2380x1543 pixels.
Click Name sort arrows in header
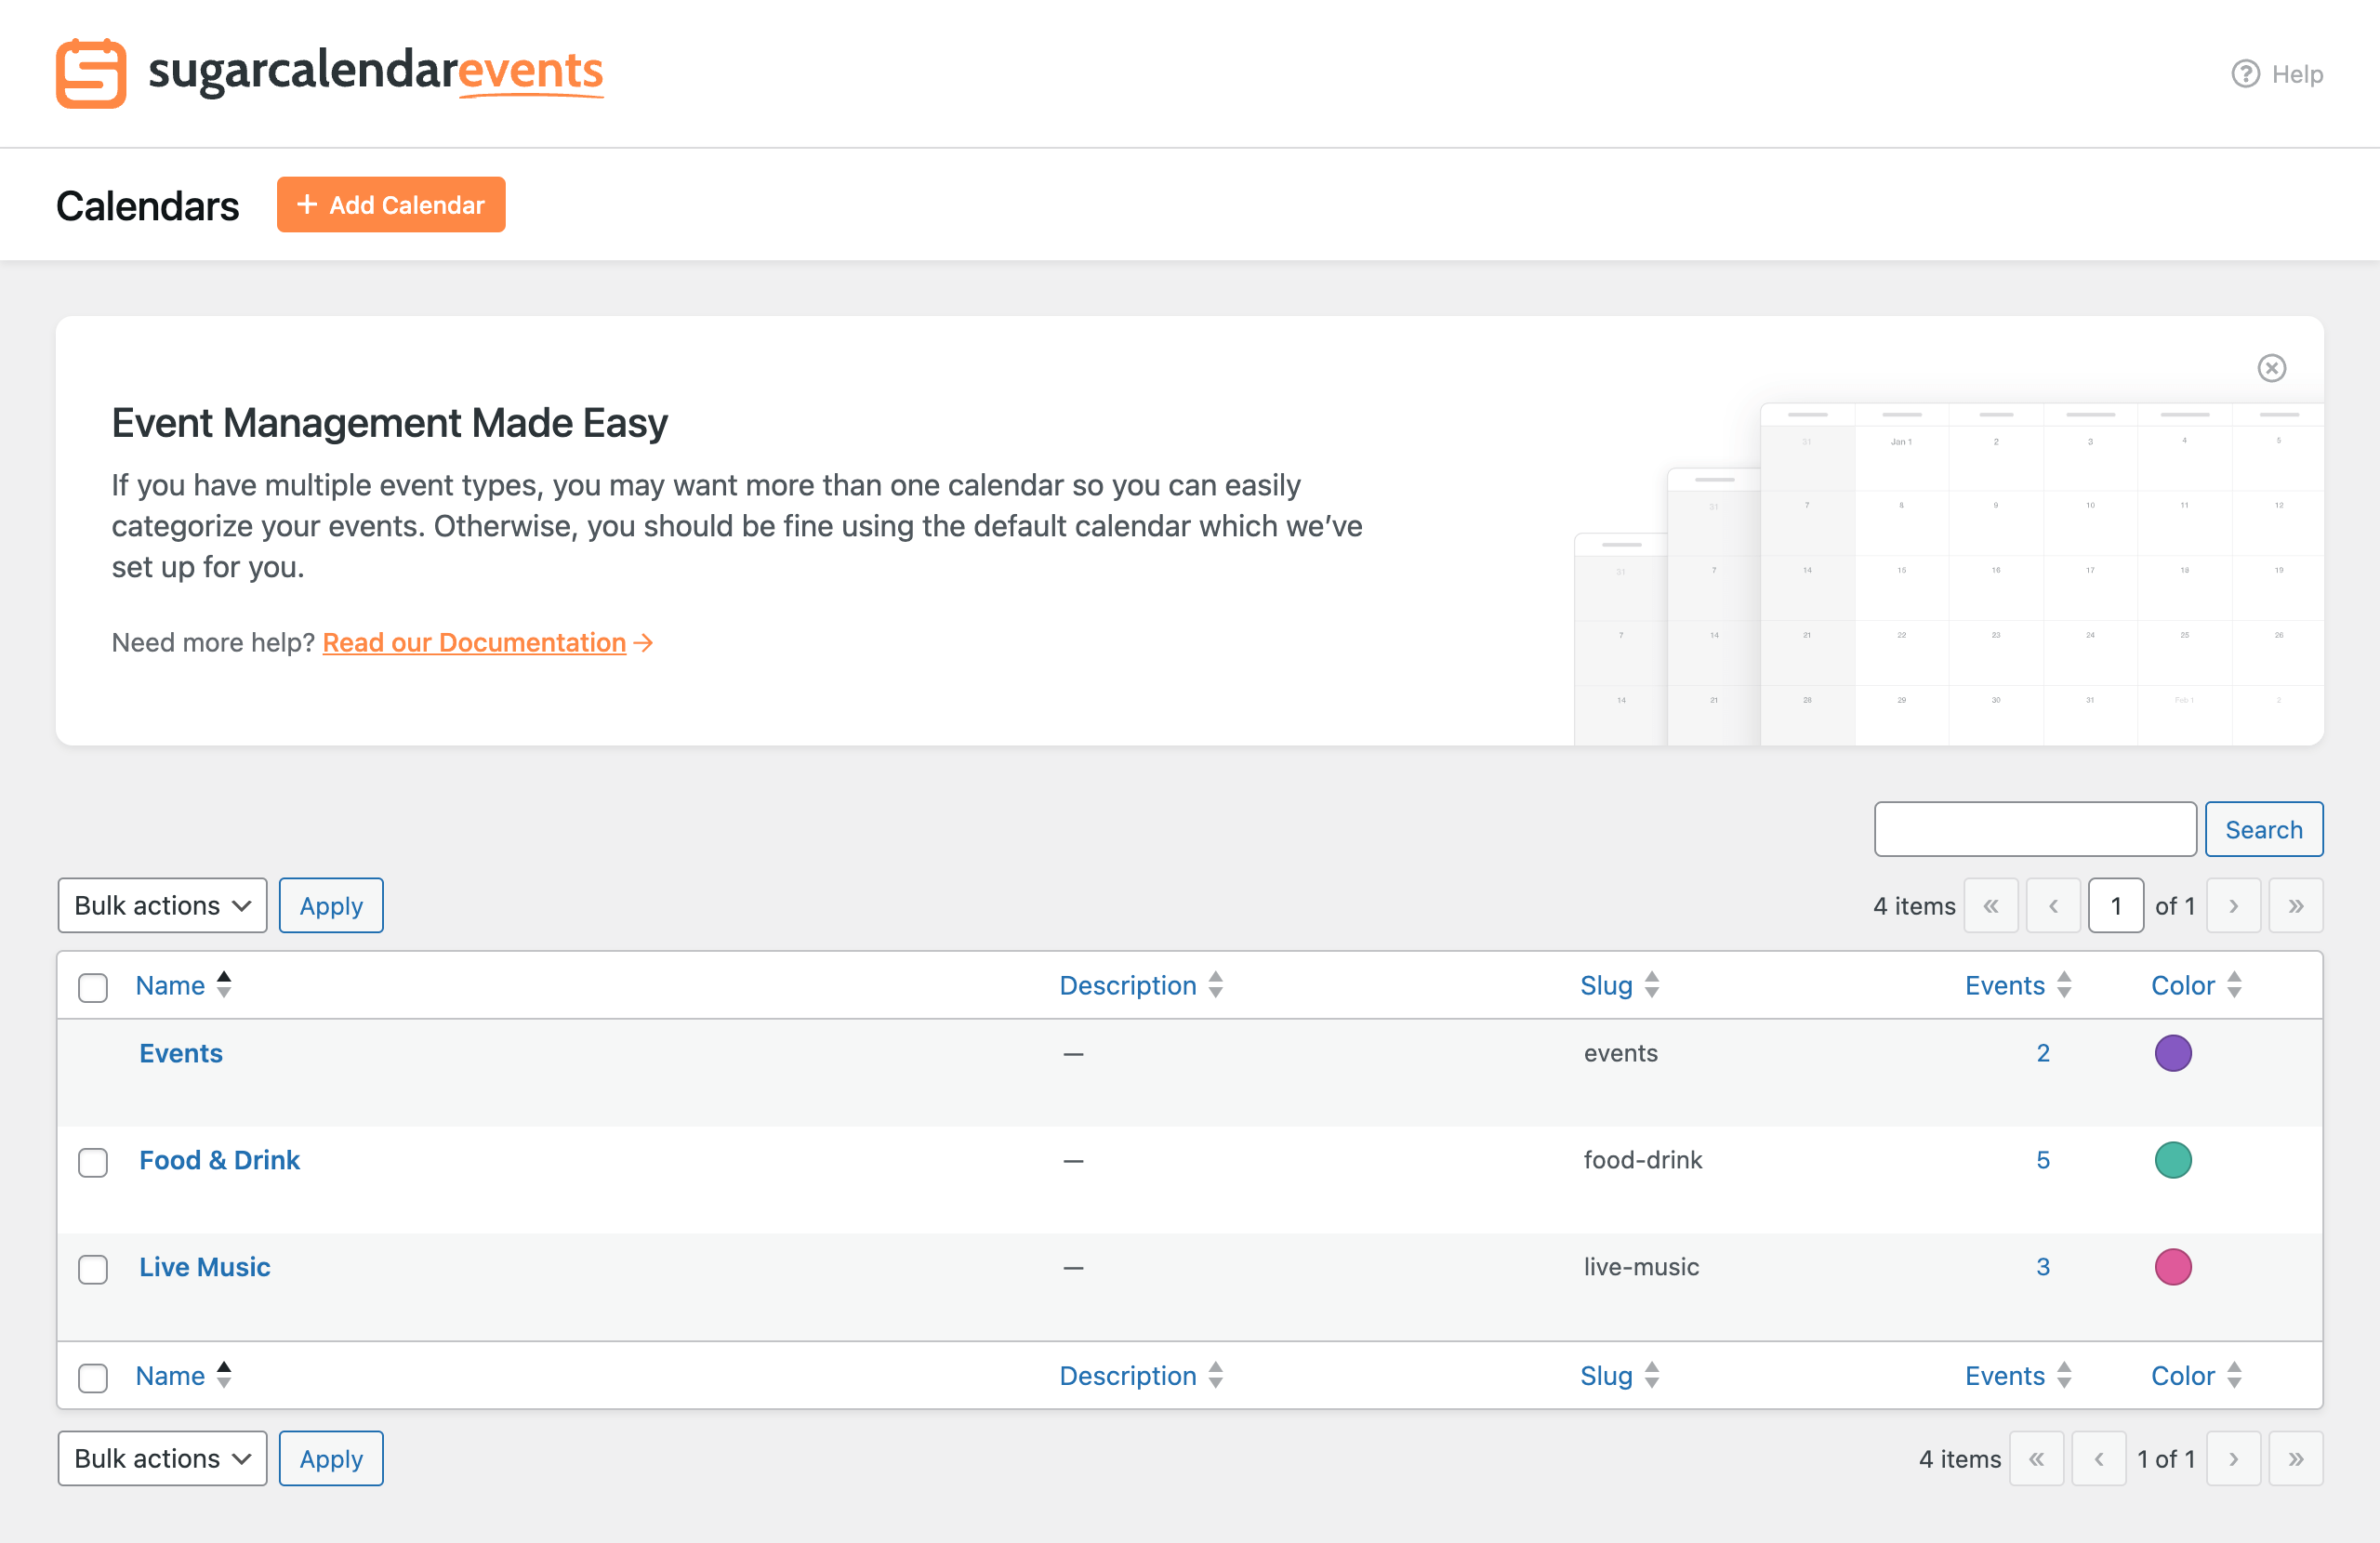pyautogui.click(x=224, y=985)
